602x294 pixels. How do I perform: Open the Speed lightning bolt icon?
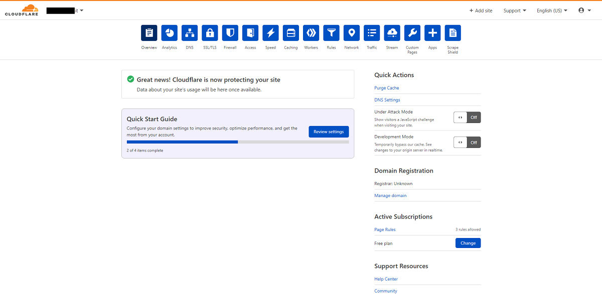pyautogui.click(x=270, y=33)
